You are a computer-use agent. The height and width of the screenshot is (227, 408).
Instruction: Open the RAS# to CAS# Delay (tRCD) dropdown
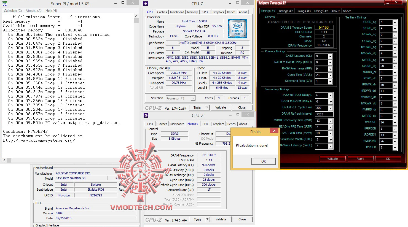pyautogui.click(x=330, y=63)
